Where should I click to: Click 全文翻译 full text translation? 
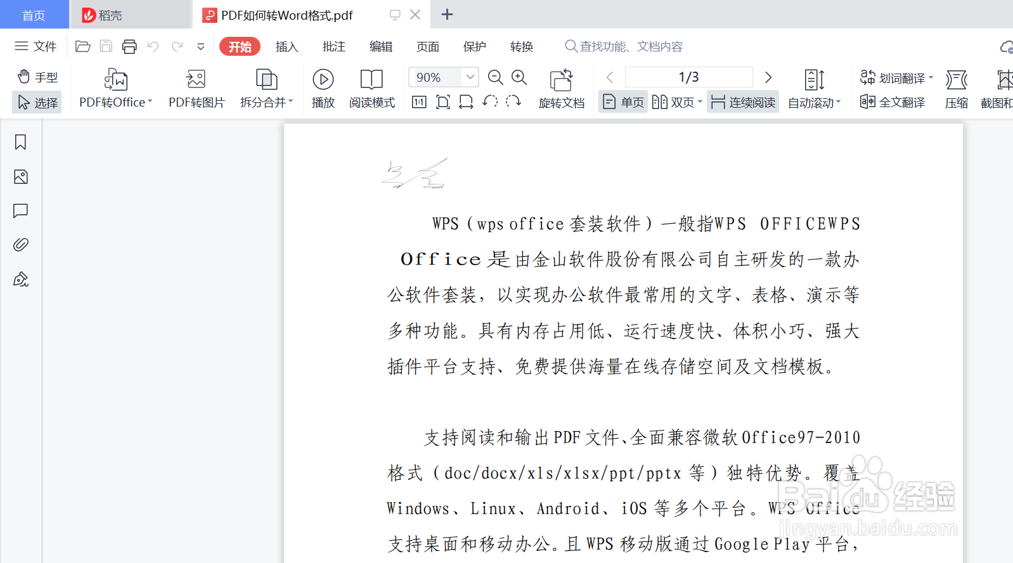click(893, 102)
